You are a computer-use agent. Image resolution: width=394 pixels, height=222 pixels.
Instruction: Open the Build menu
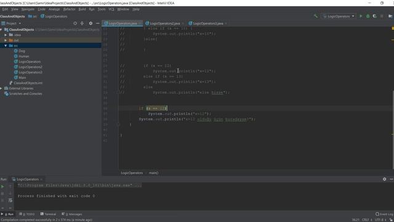82,9
